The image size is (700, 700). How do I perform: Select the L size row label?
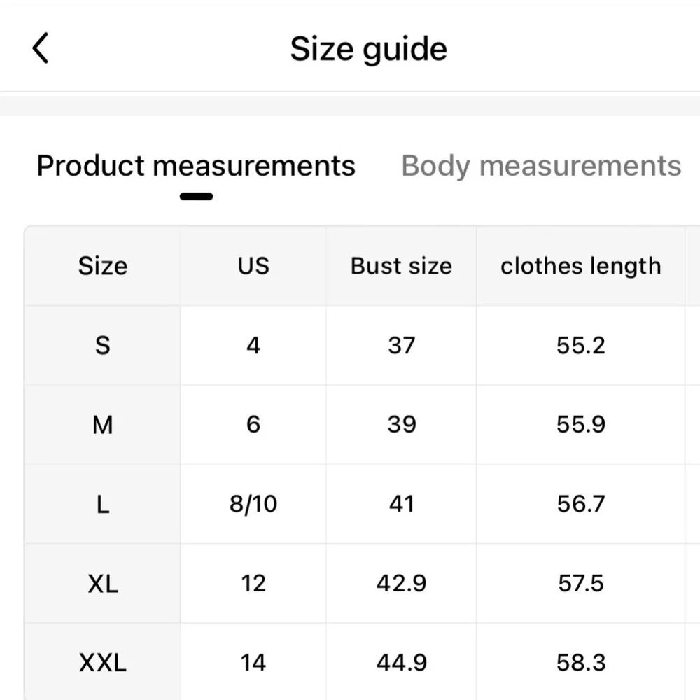(103, 504)
